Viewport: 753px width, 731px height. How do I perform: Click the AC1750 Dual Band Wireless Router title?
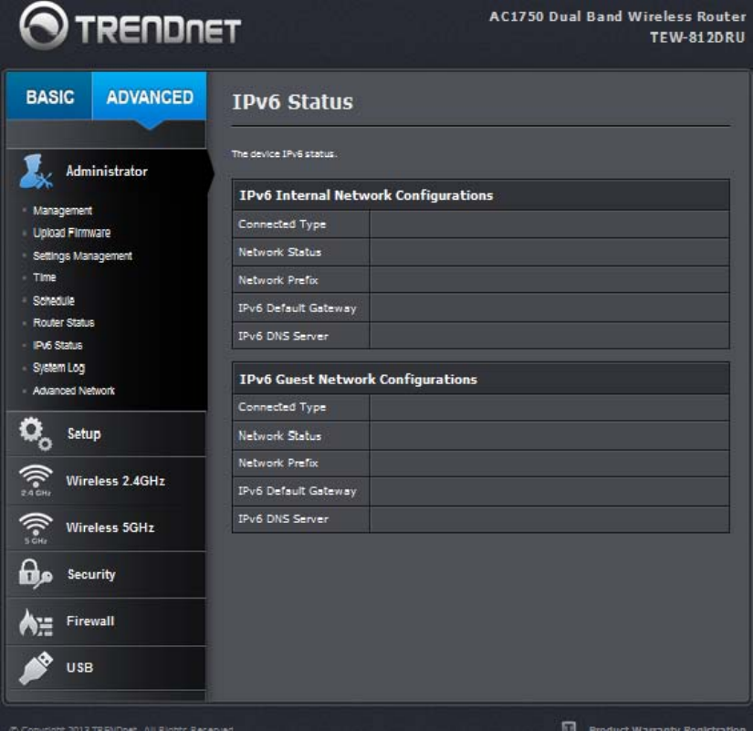click(618, 16)
